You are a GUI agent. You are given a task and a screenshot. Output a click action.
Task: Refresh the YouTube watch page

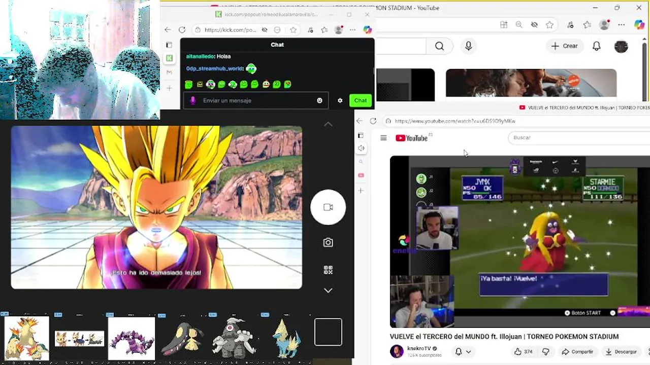(373, 121)
